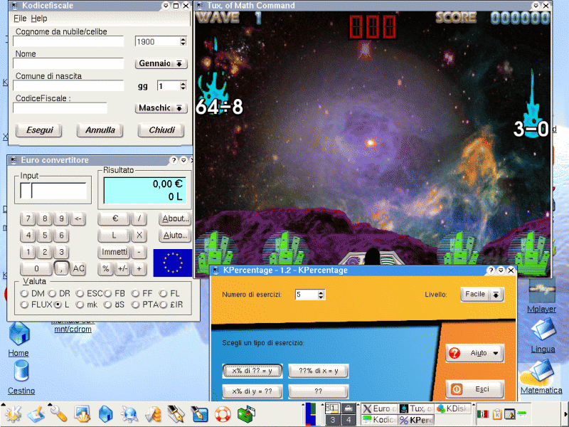569x427 pixels.
Task: Select the FB currency radio button
Action: point(108,293)
